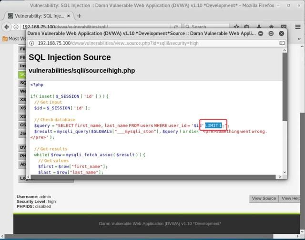Close the DVWA source popup window
305x240 pixels.
coord(281,34)
